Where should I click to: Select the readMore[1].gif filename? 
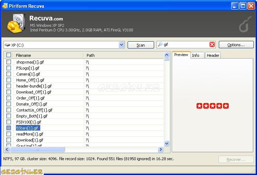pyautogui.click(x=30, y=134)
